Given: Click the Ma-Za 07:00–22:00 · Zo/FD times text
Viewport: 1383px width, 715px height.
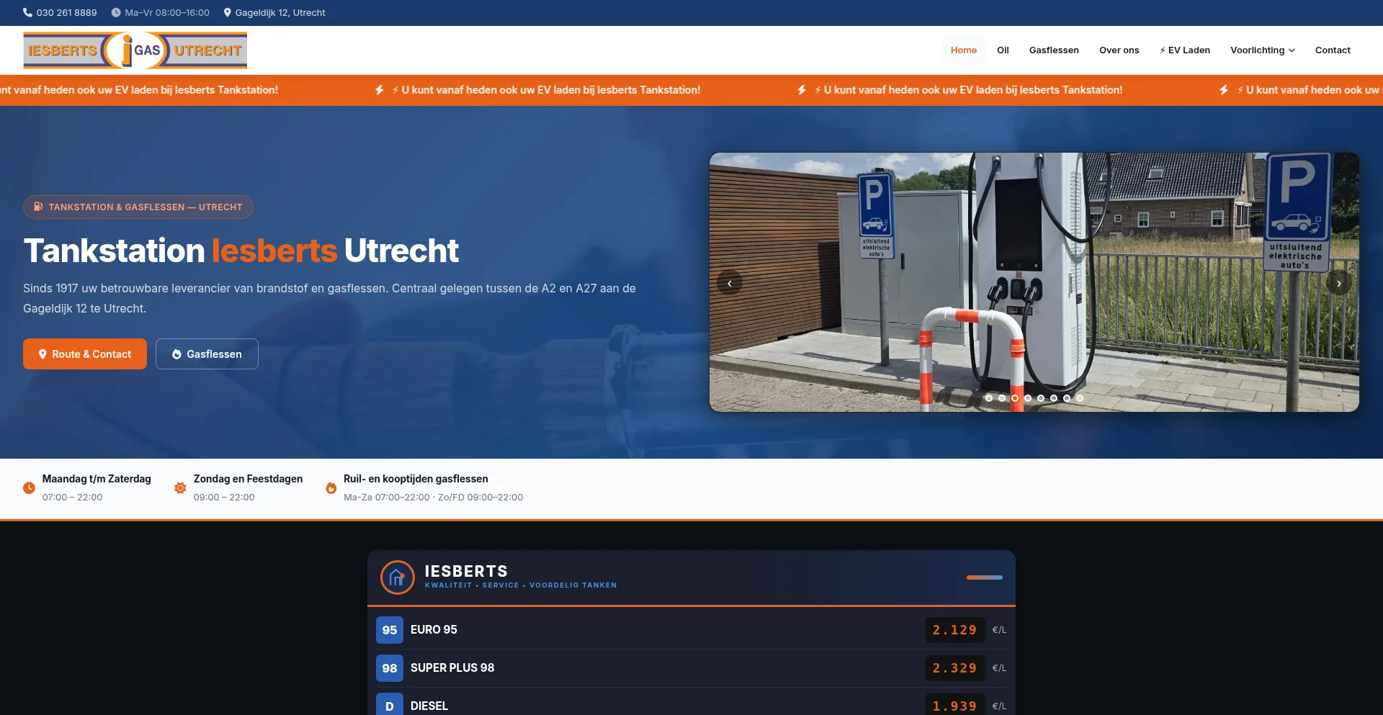Looking at the screenshot, I should [433, 498].
